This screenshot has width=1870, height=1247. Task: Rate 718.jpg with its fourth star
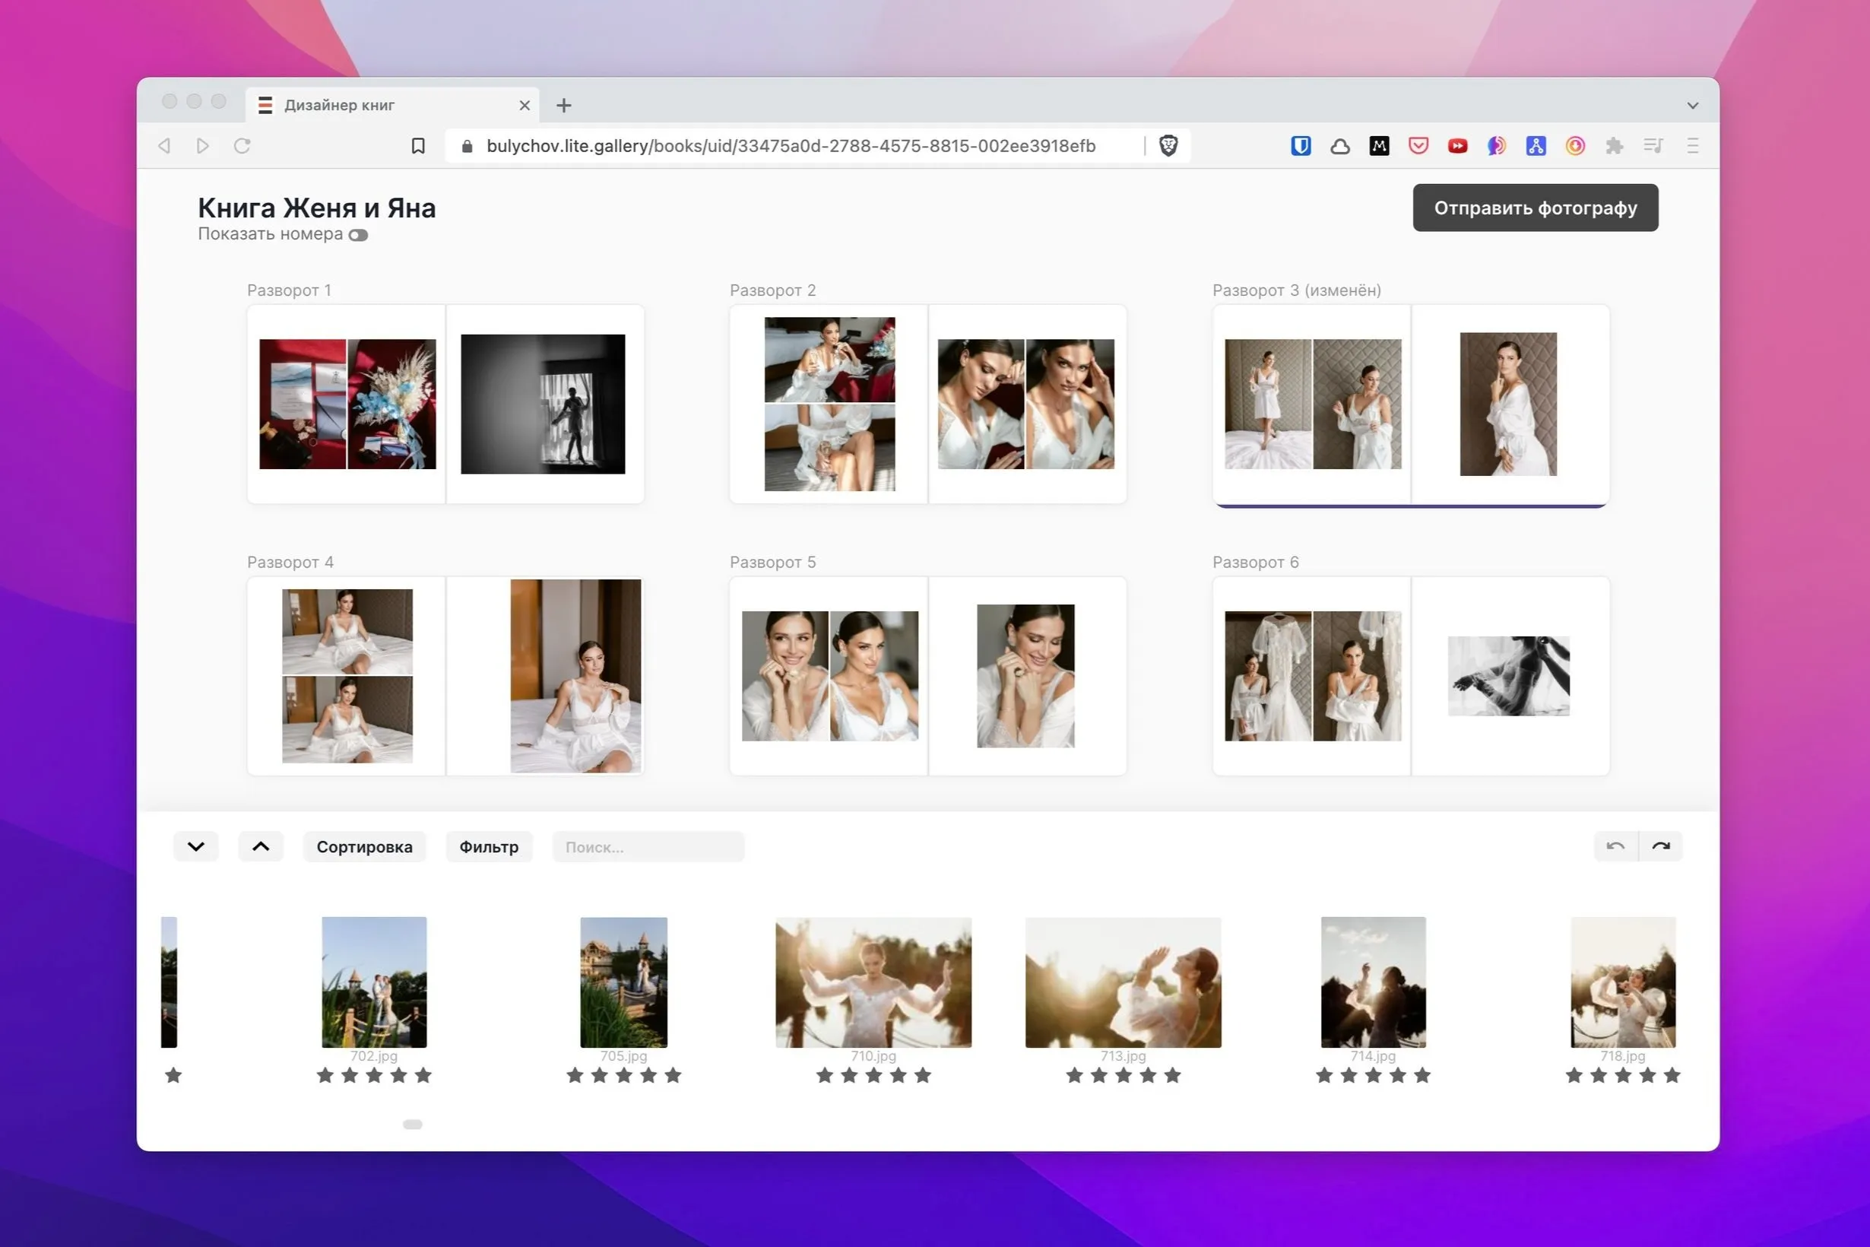(x=1647, y=1075)
